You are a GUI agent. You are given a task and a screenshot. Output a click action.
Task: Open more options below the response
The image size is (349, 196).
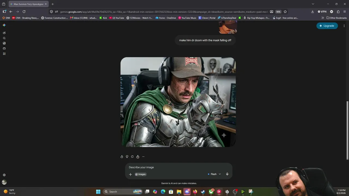[143, 157]
